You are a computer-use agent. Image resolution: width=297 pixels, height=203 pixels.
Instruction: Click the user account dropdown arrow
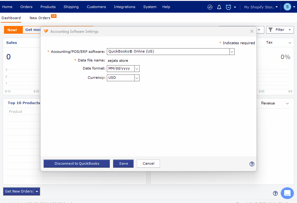point(294,7)
